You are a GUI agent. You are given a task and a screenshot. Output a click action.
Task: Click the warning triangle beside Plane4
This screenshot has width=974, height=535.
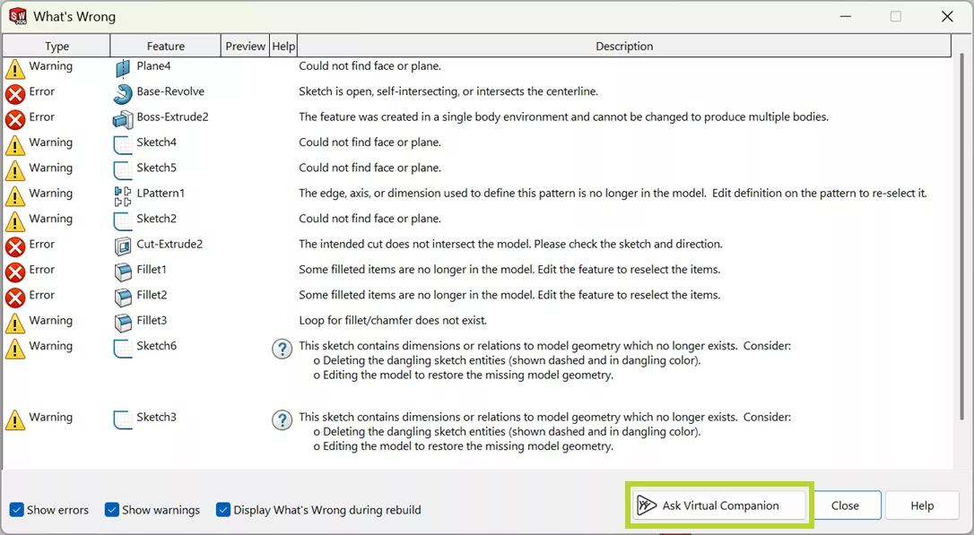15,66
